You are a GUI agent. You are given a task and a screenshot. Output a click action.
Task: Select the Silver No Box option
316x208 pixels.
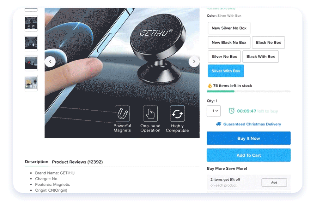[x=224, y=57]
